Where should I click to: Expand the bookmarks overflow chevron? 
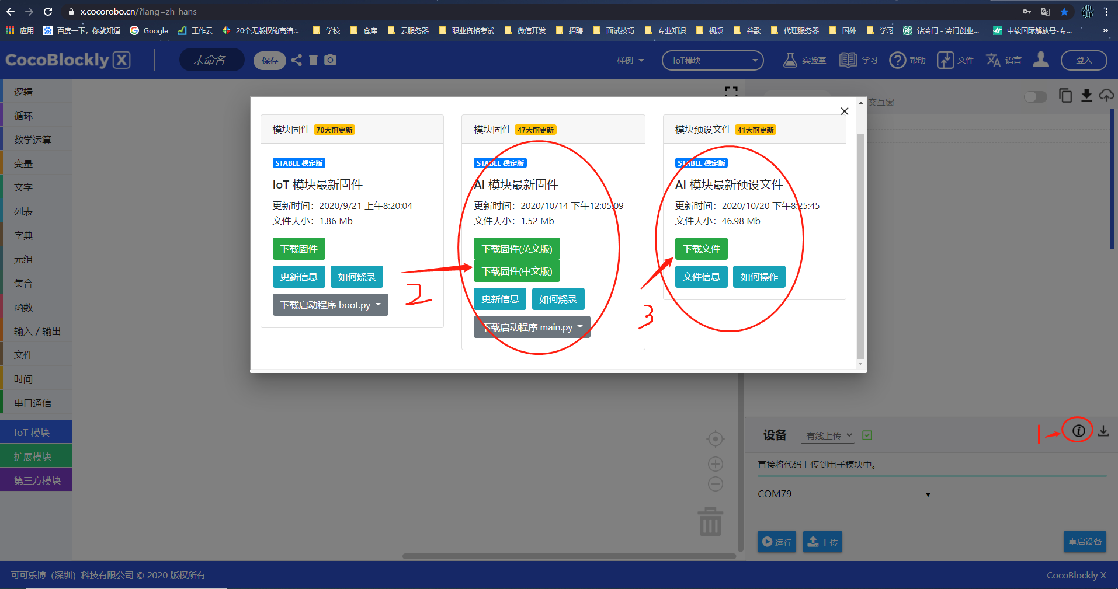coord(1105,30)
